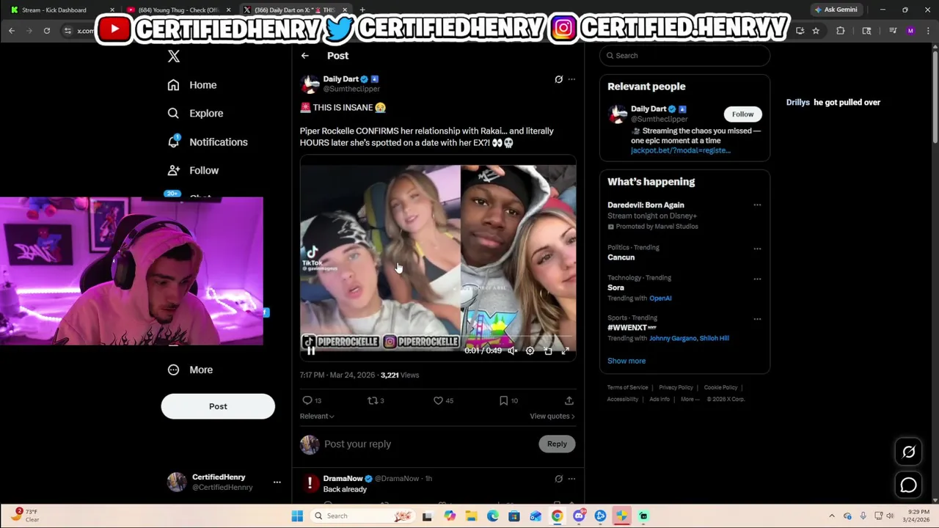The height and width of the screenshot is (528, 939).
Task: Open more options on DramaNow reply
Action: point(571,479)
